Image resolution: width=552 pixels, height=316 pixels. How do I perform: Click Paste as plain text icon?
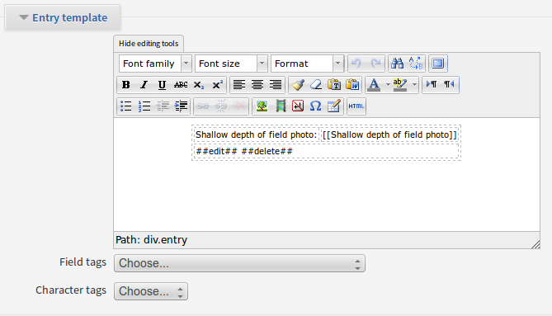point(334,85)
